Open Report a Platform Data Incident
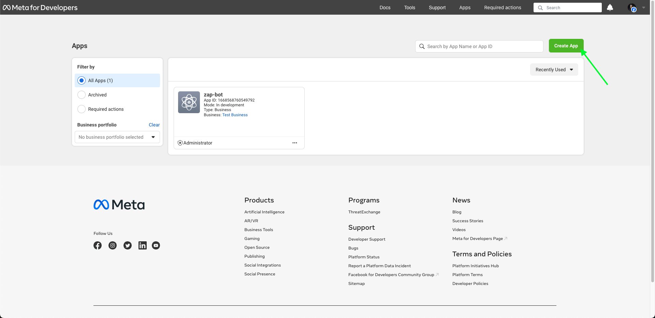Image resolution: width=655 pixels, height=318 pixels. 380,266
